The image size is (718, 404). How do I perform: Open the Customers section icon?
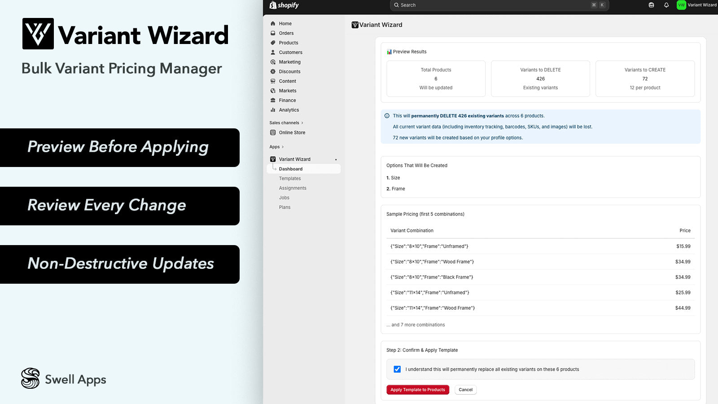273,52
